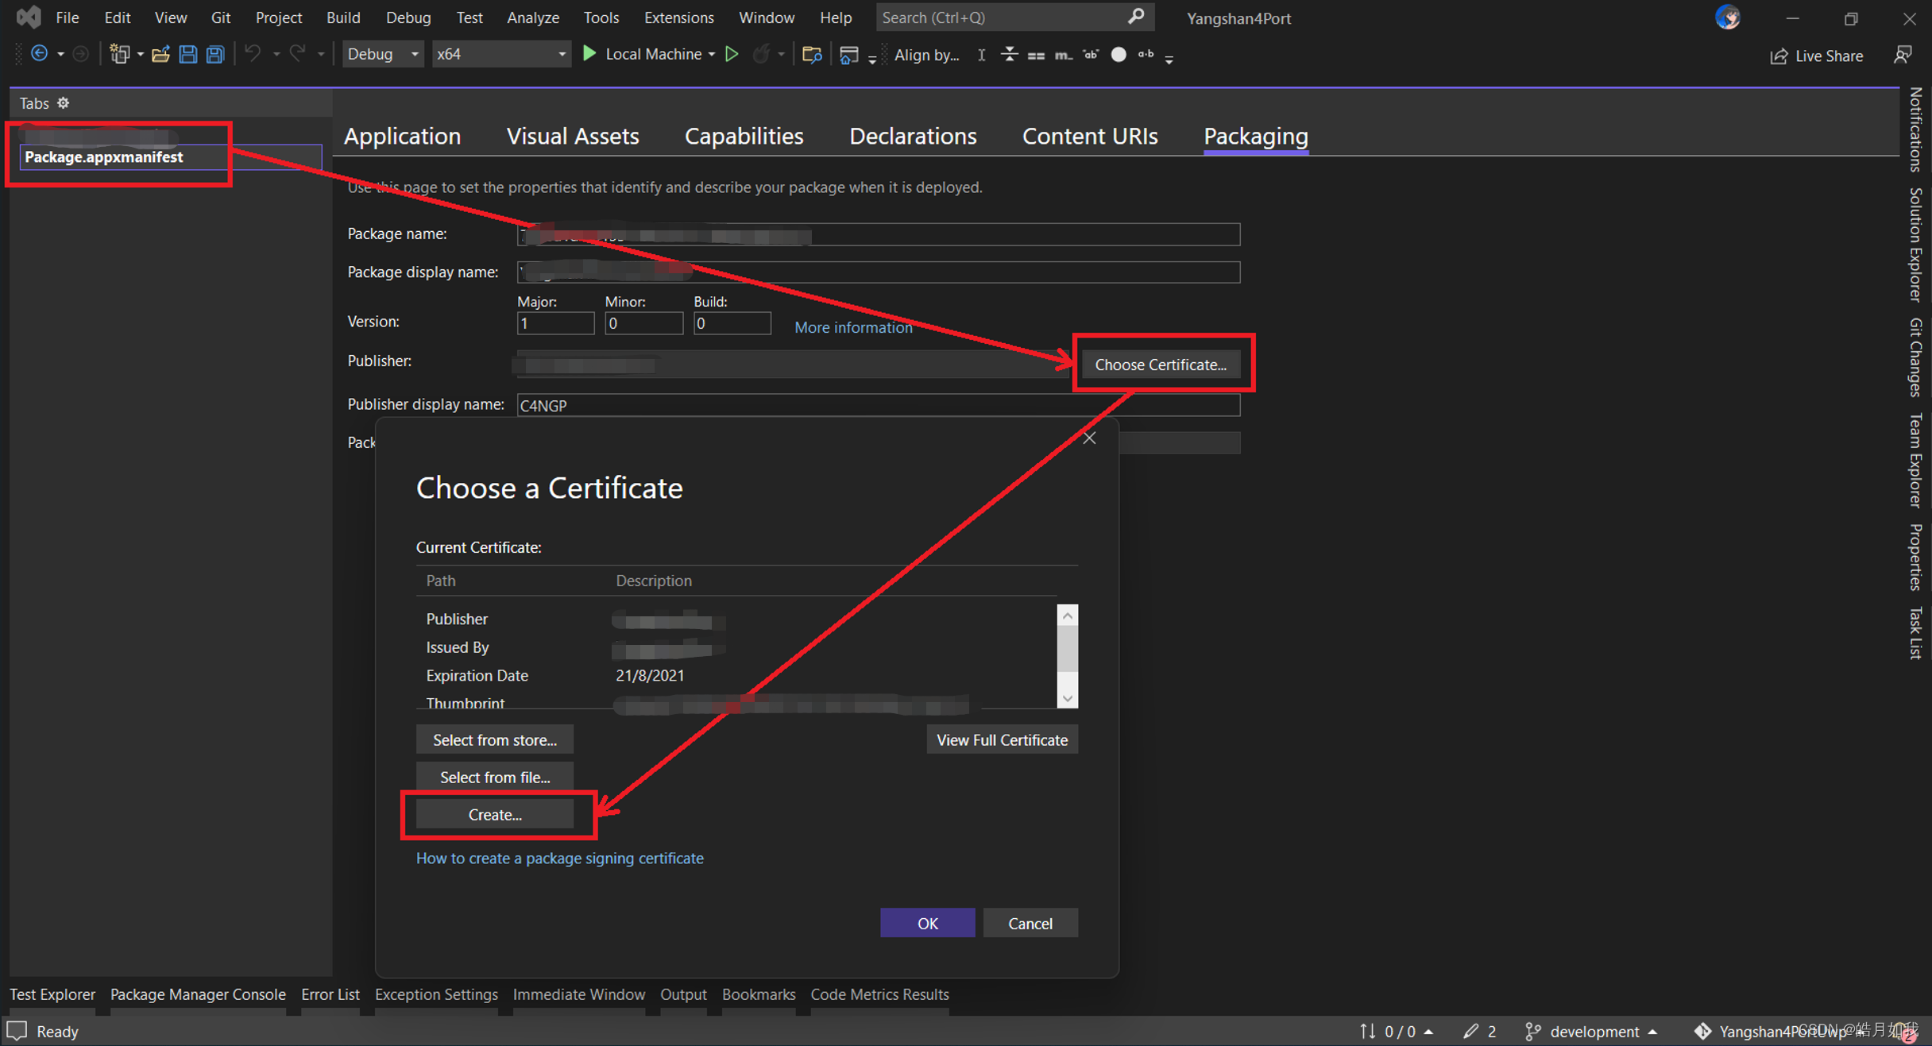Image resolution: width=1932 pixels, height=1046 pixels.
Task: Open the user account avatar icon
Action: click(x=1728, y=17)
